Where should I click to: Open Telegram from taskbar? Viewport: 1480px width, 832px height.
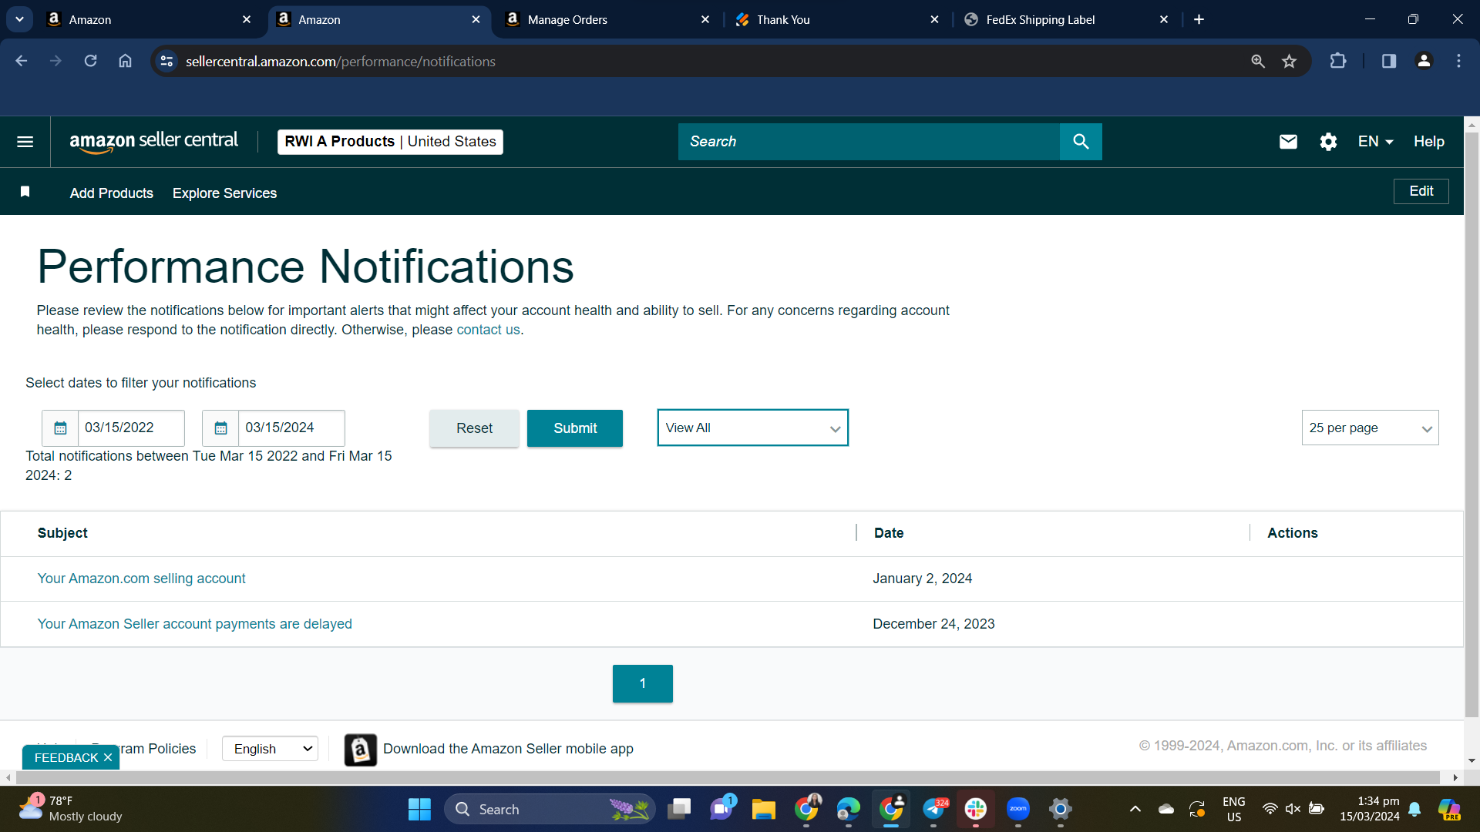[x=933, y=809]
